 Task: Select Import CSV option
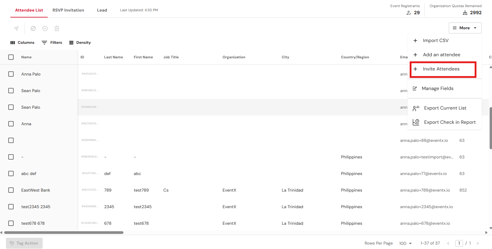[x=435, y=41]
